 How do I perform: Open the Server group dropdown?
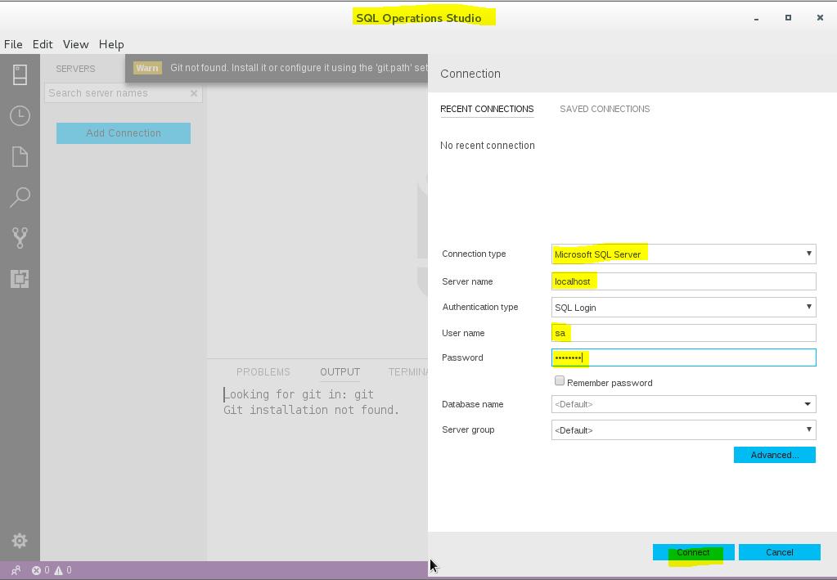coord(683,430)
